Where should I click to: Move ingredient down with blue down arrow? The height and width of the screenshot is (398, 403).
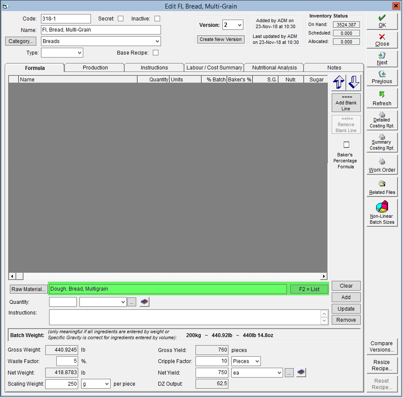click(353, 83)
